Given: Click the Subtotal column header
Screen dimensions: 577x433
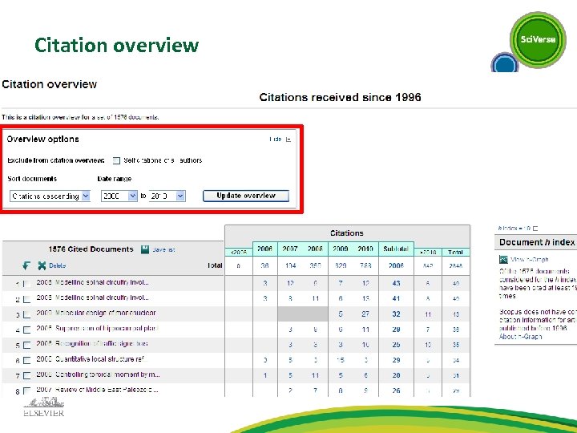Looking at the screenshot, I should click(396, 249).
